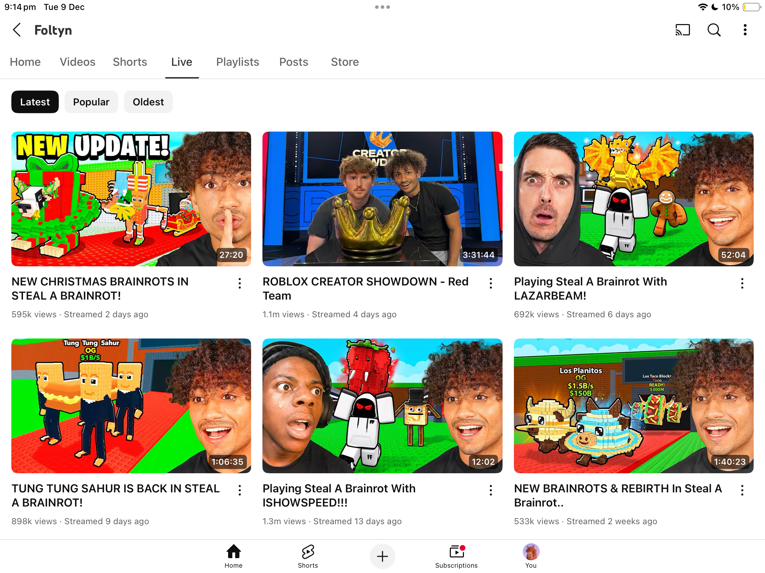Switch to the Playlists tab
Screen dimensions: 765x573
[x=237, y=62]
